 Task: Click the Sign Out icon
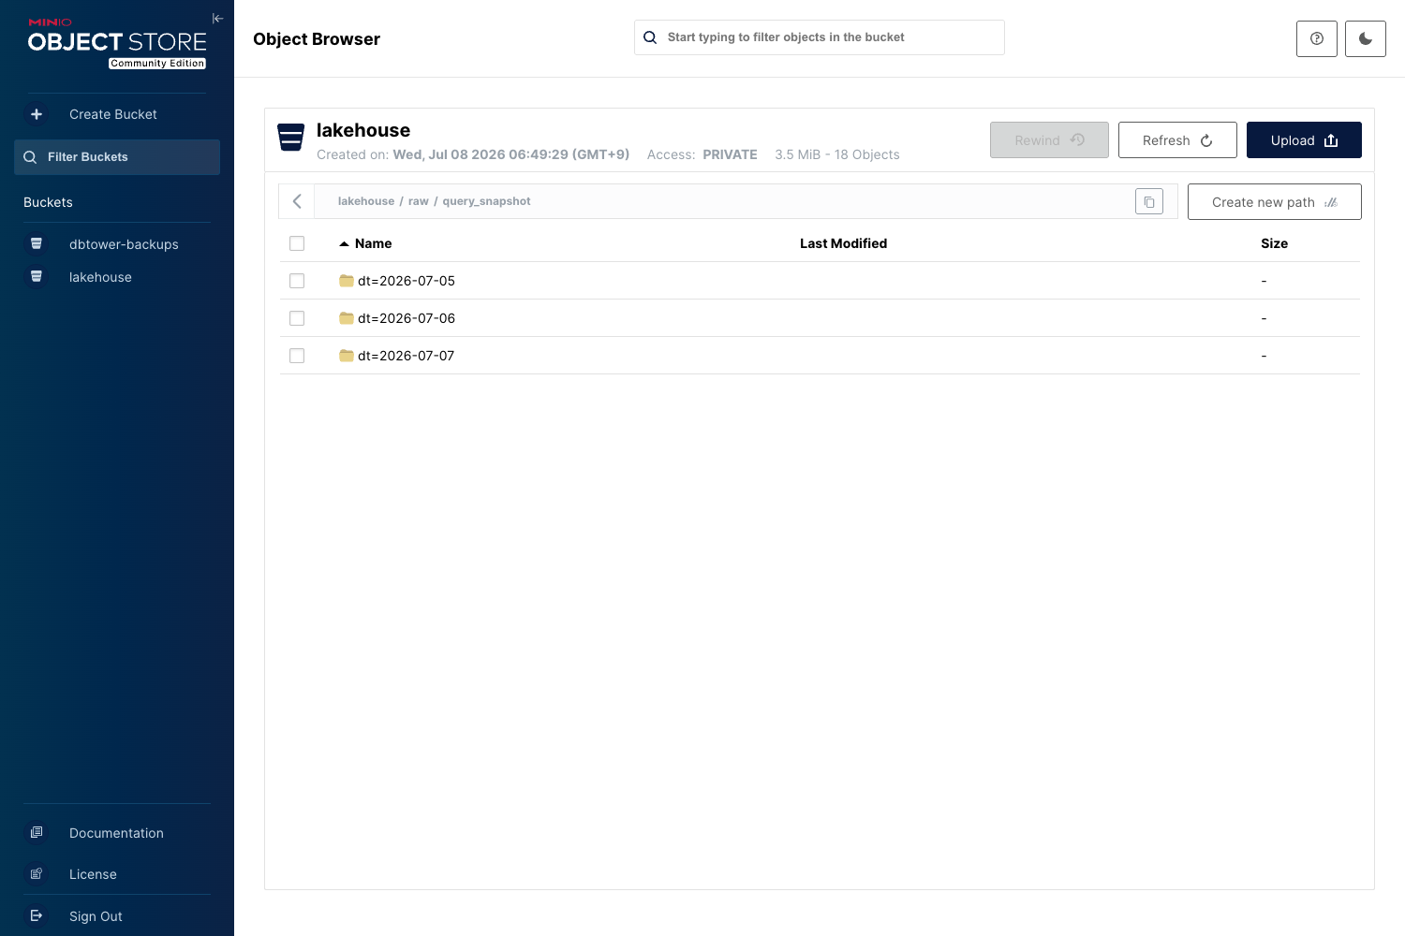point(37,915)
